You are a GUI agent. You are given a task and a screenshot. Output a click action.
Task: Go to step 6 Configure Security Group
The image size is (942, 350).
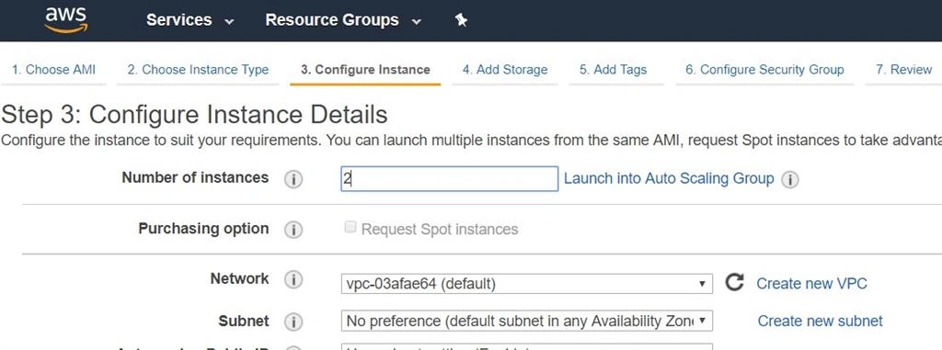tap(764, 70)
